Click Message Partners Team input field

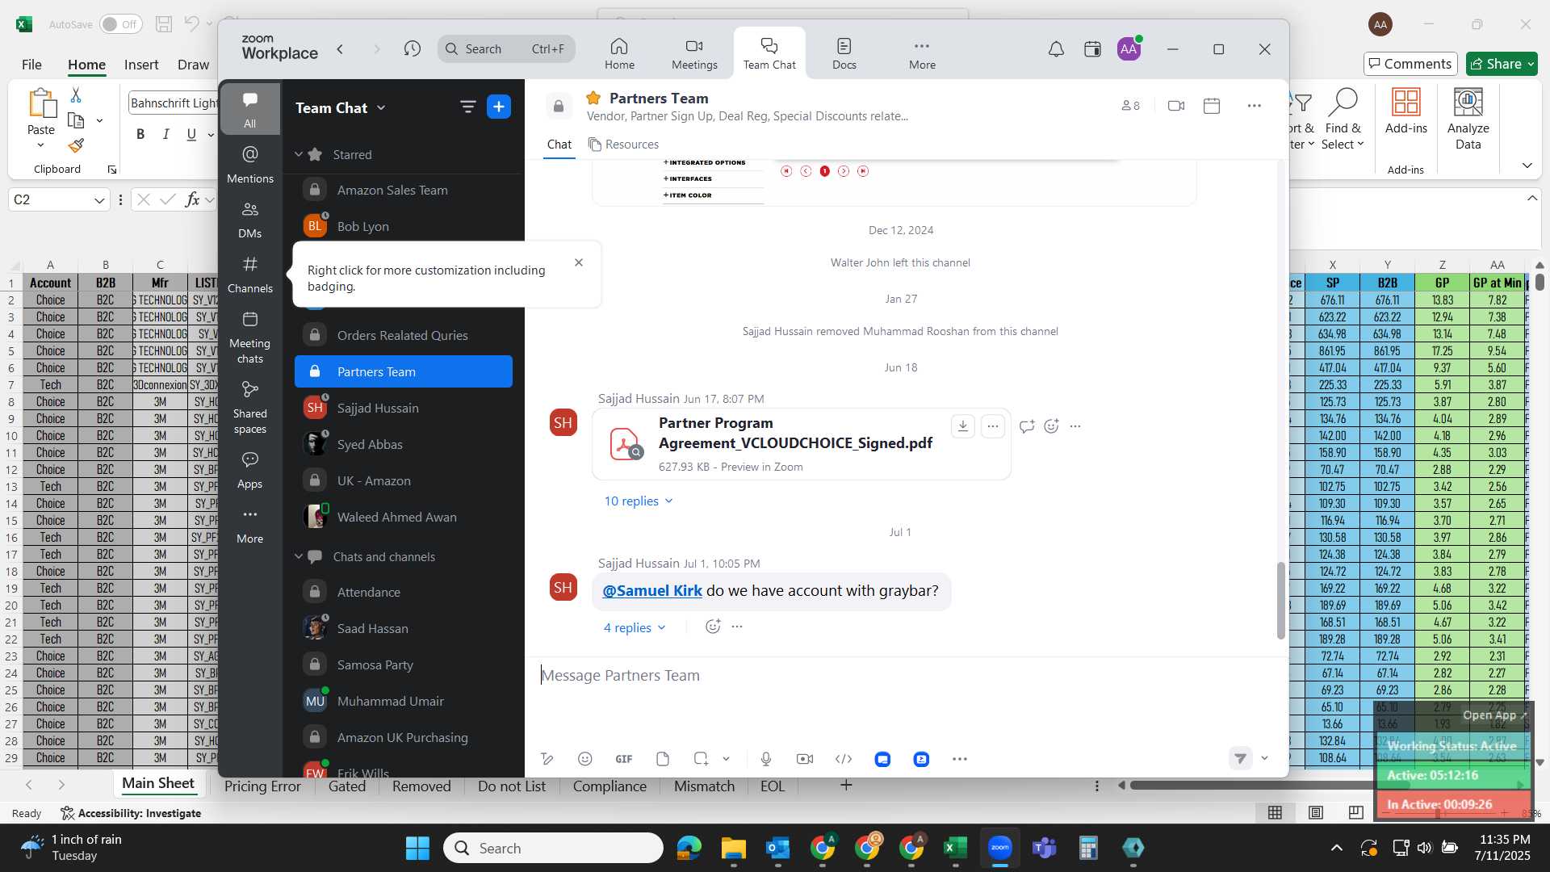pyautogui.click(x=904, y=675)
